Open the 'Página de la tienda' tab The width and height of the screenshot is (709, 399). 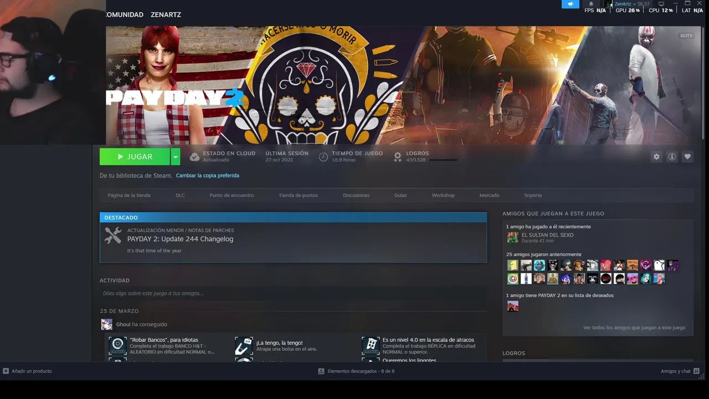[129, 195]
